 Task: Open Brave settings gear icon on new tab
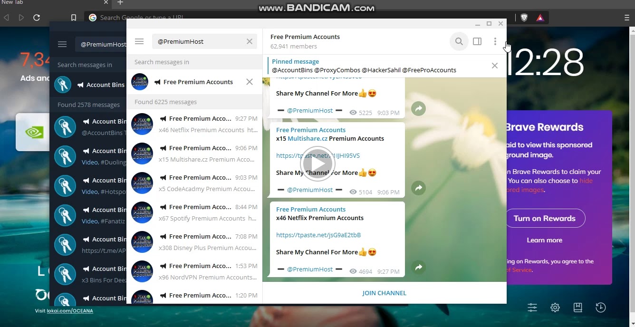point(555,308)
